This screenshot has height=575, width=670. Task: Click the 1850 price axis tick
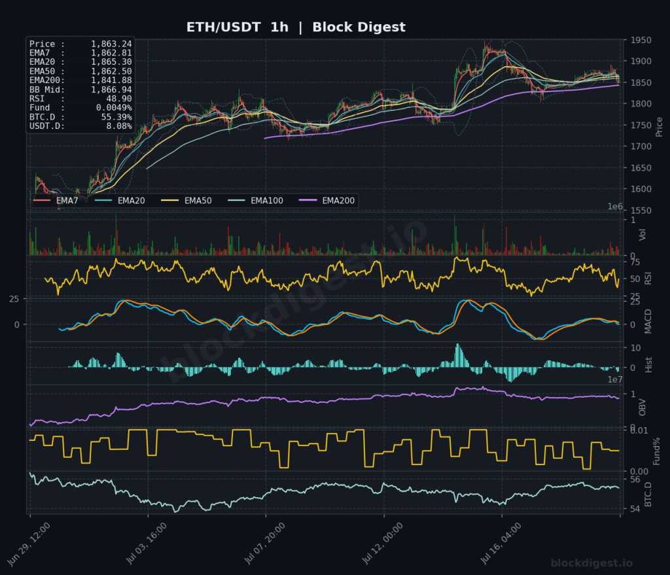641,82
